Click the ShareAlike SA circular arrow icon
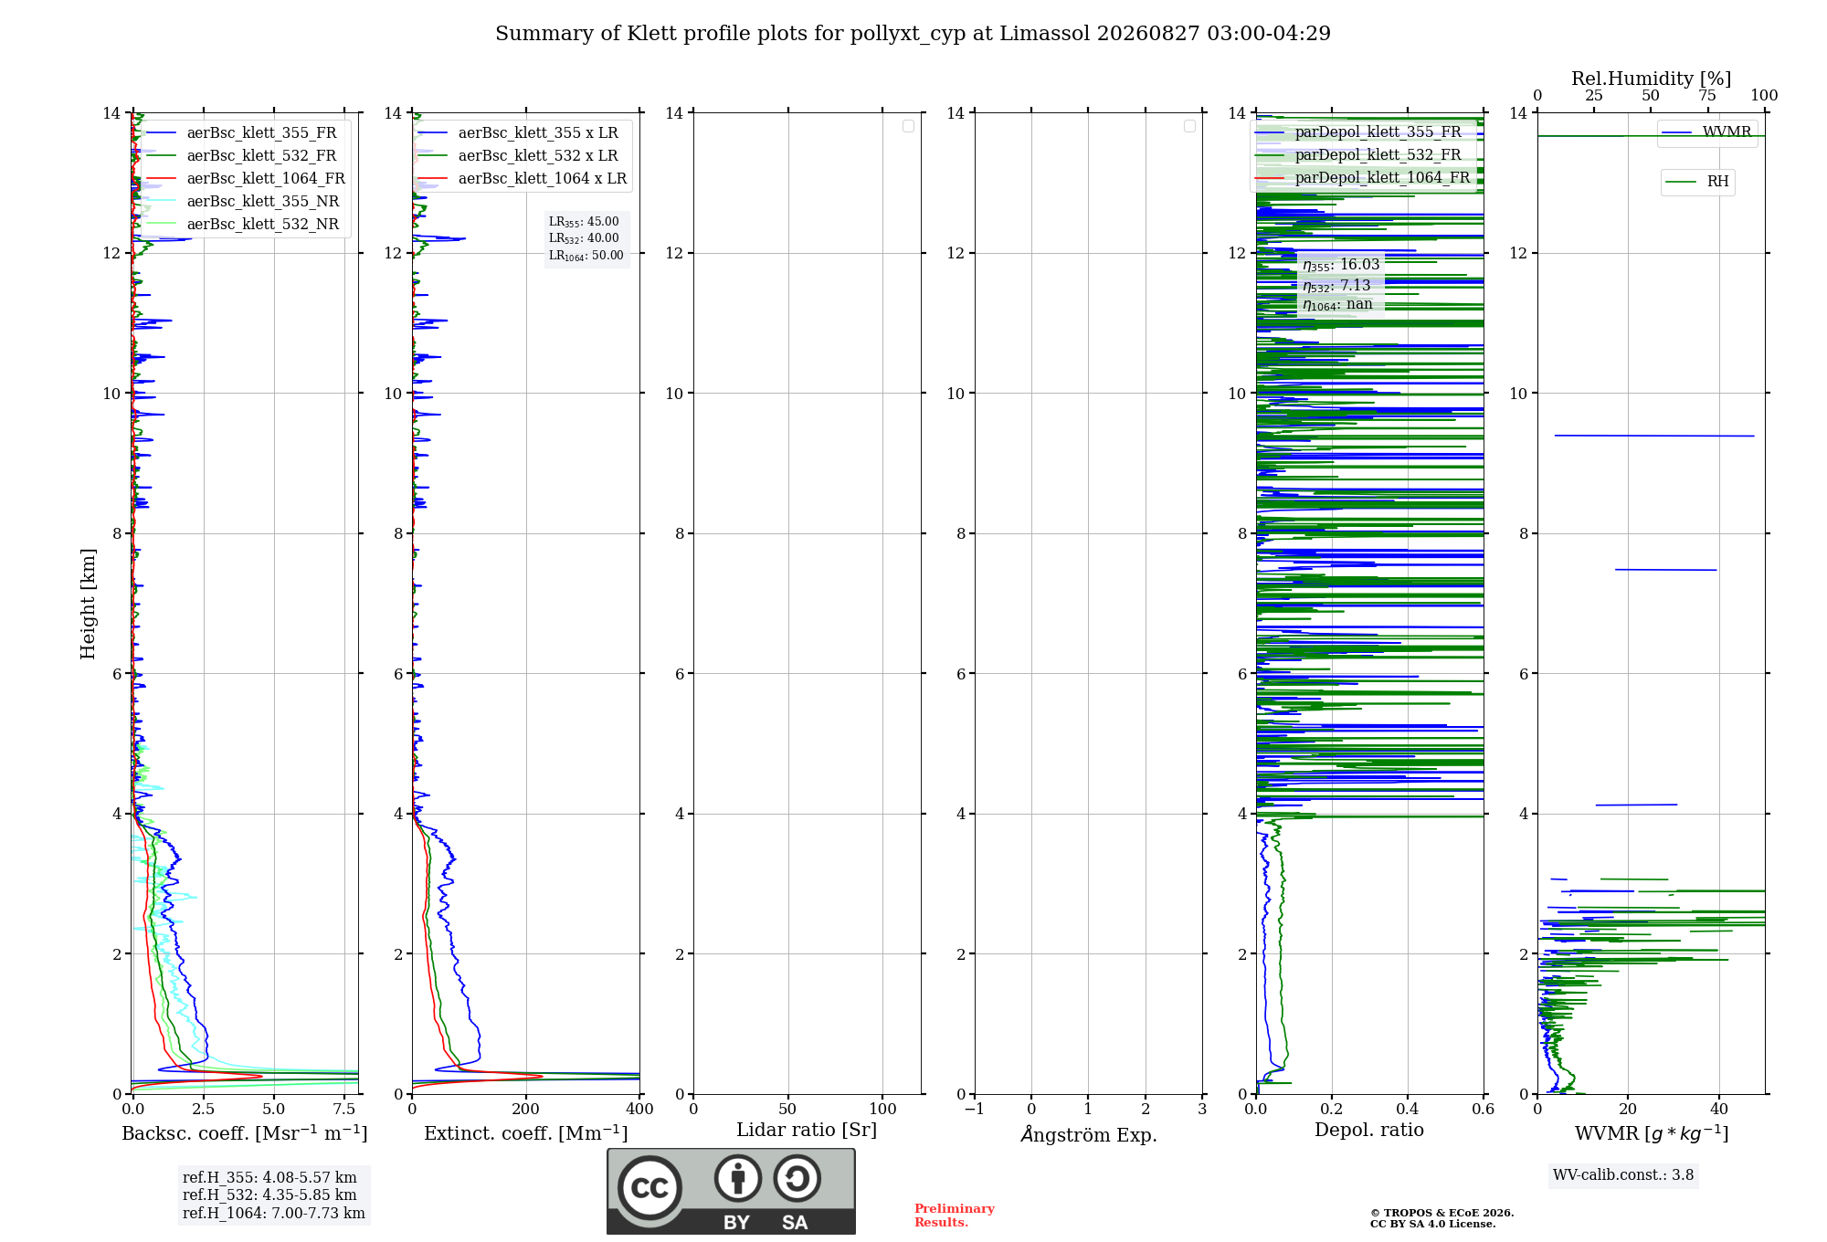Image resolution: width=1827 pixels, height=1242 pixels. point(797,1178)
